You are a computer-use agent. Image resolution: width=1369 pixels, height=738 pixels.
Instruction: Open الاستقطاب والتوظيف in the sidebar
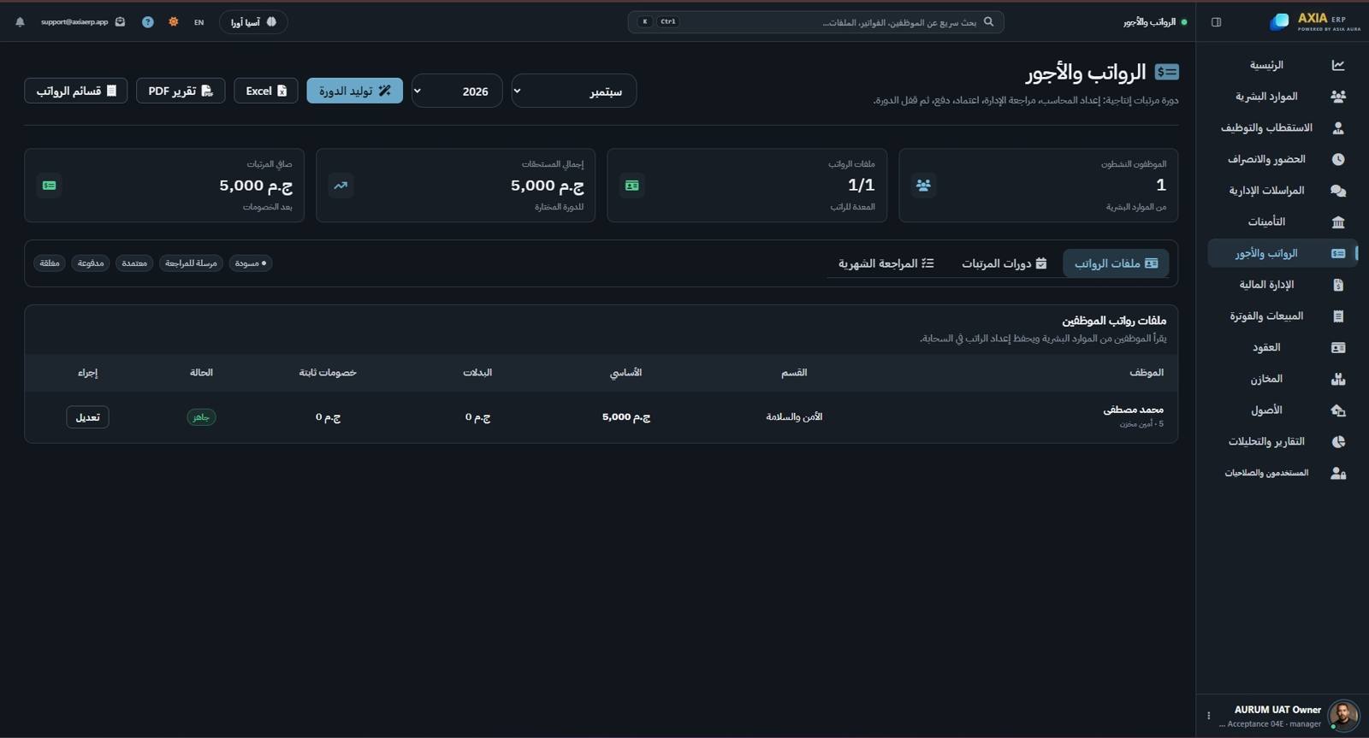[x=1283, y=127]
